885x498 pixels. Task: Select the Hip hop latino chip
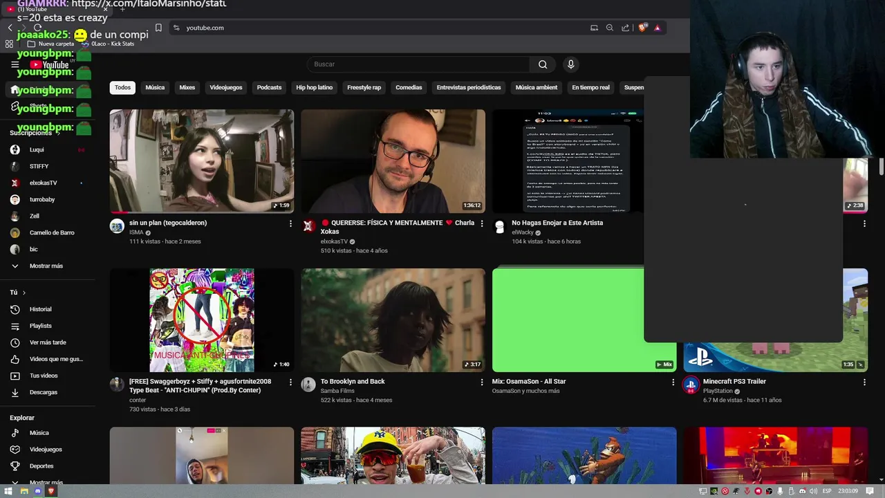coord(315,88)
